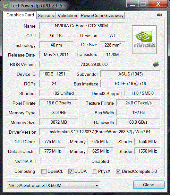This screenshot has height=195, width=170.
Task: Open the Validation tab
Action: [67, 15]
